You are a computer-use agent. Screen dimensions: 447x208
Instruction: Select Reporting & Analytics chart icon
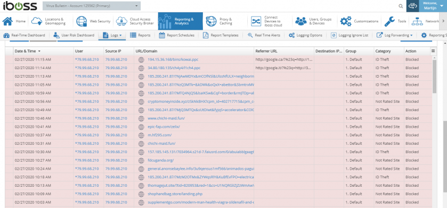165,21
